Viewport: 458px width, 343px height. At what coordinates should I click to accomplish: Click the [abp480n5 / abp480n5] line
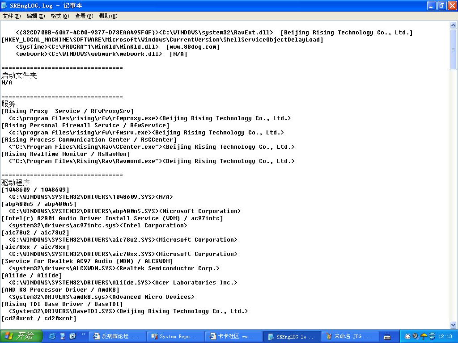(x=39, y=204)
